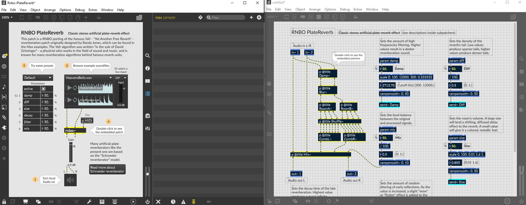
Task: Open the snapshots camera icon in the right sidebar
Action: [x=148, y=116]
